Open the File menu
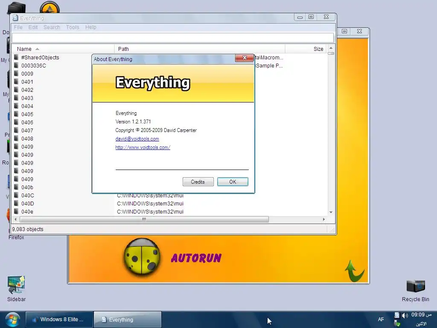The width and height of the screenshot is (437, 328). pyautogui.click(x=18, y=27)
